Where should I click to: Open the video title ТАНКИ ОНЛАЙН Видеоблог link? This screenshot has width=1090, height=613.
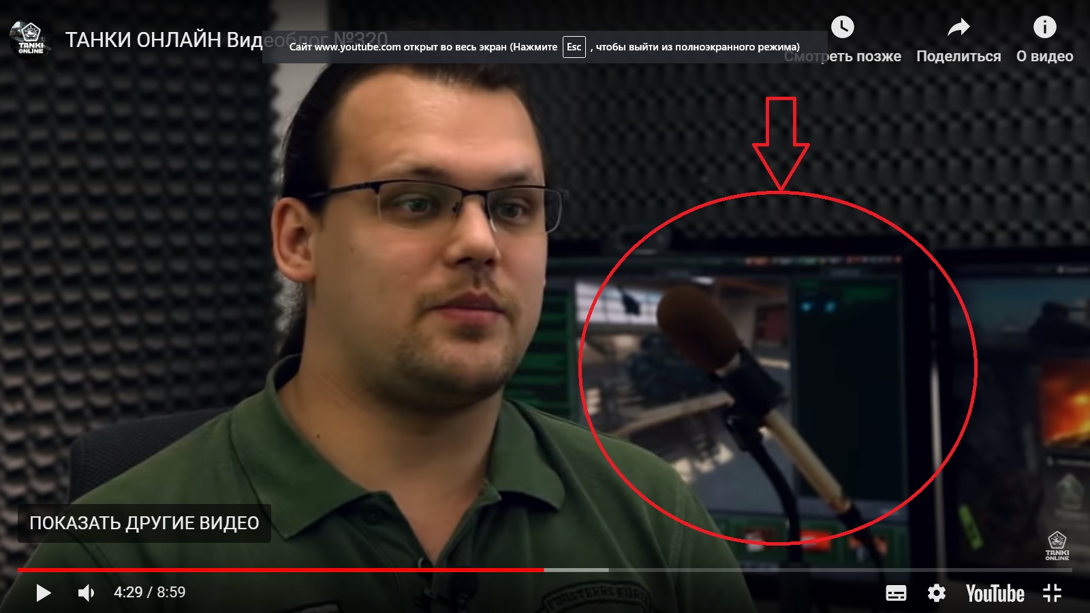tap(226, 40)
